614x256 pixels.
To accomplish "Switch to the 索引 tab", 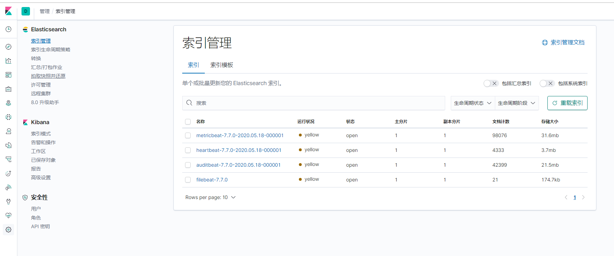I will pos(194,65).
